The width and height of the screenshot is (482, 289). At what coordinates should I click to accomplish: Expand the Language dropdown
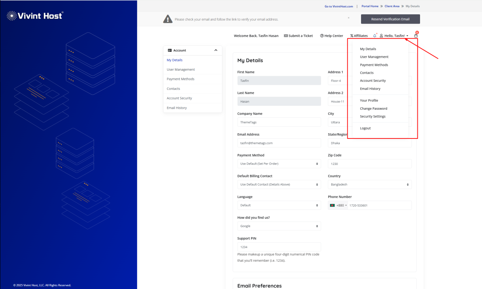279,205
